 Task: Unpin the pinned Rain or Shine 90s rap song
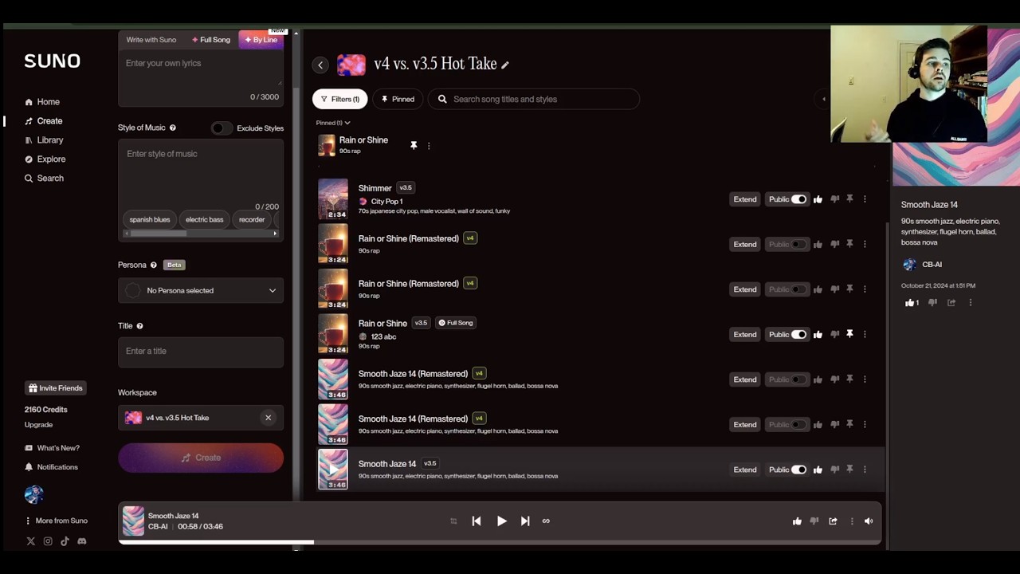point(414,145)
